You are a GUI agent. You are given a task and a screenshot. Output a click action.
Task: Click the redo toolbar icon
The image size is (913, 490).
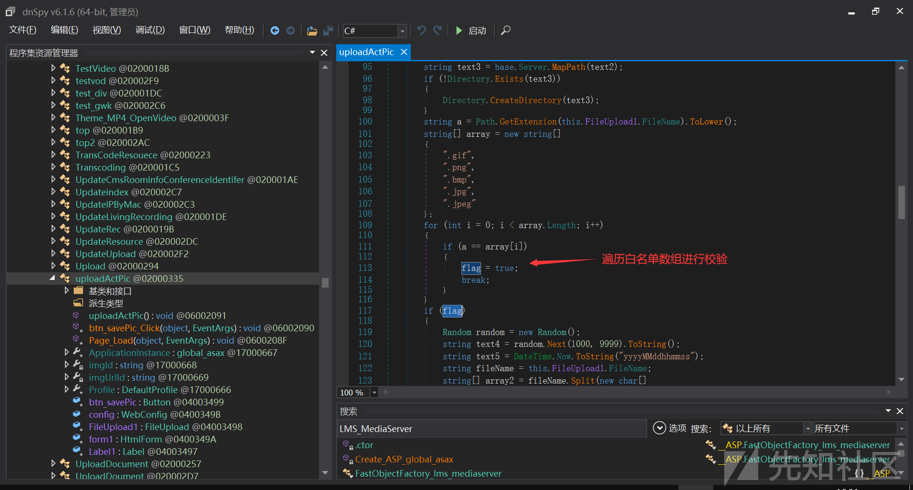pos(437,30)
